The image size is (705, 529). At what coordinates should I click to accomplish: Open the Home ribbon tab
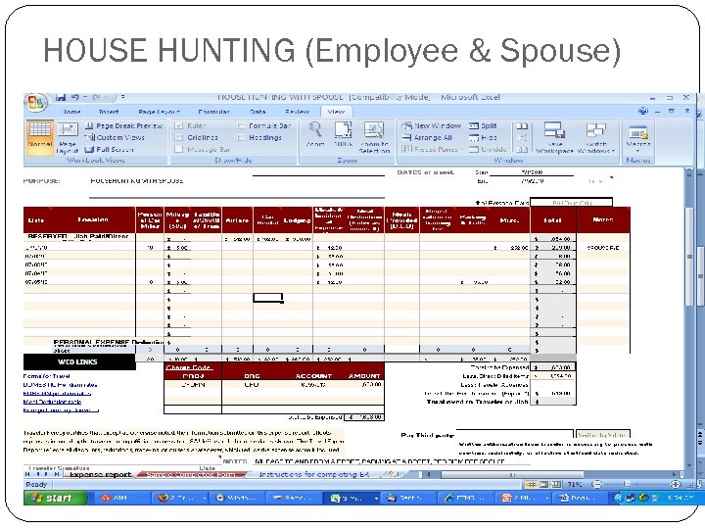click(x=71, y=112)
